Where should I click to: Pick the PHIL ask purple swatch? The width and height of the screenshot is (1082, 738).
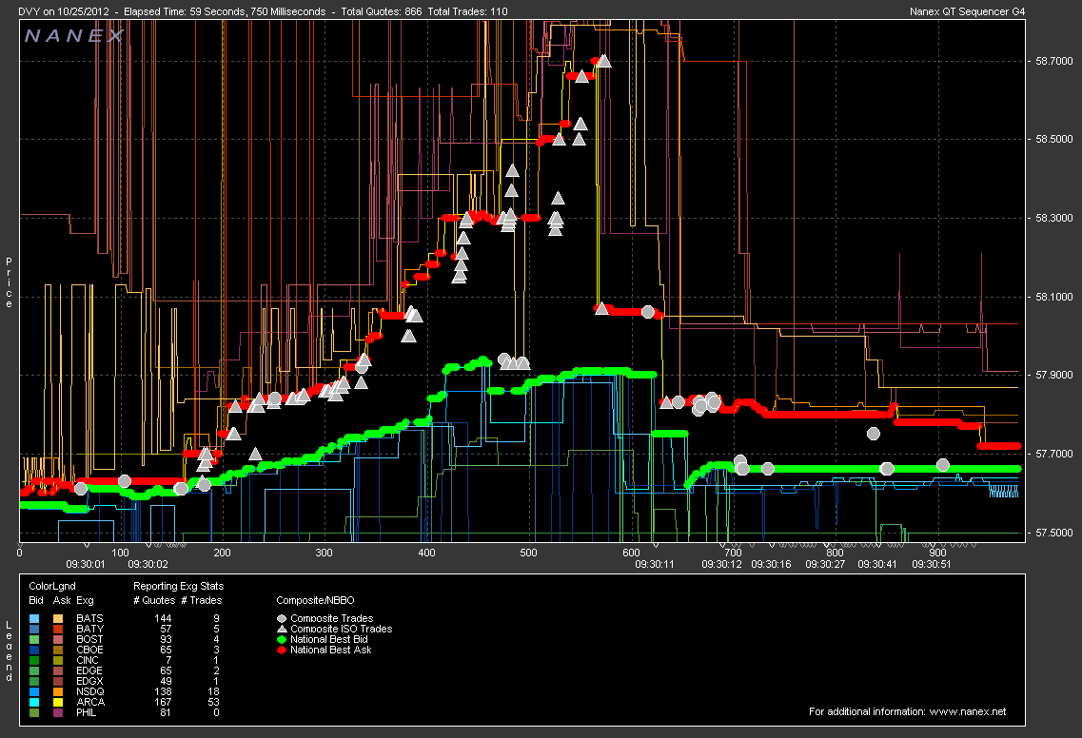pyautogui.click(x=58, y=712)
